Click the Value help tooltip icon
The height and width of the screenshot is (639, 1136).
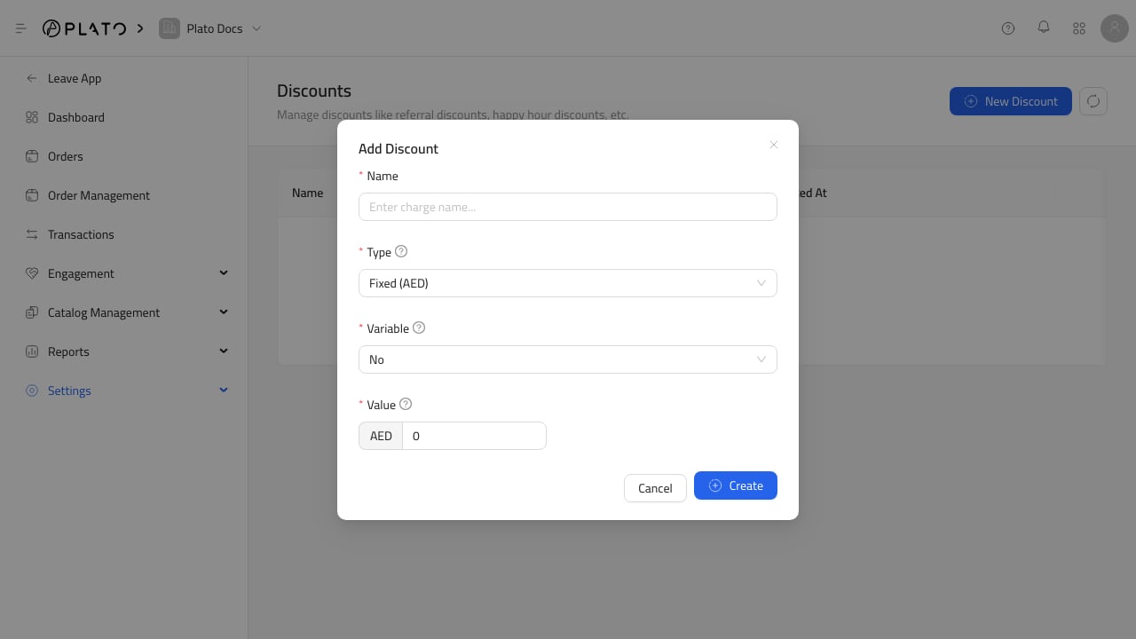[x=406, y=404]
